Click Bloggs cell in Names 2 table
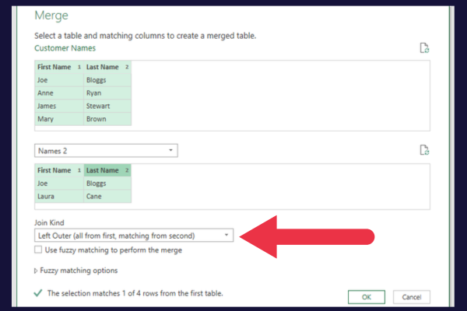 [x=107, y=183]
